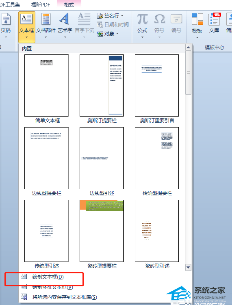Viewport: 232px width, 305px height.
Task: Open the 模板 templates icon
Action: (x=197, y=19)
